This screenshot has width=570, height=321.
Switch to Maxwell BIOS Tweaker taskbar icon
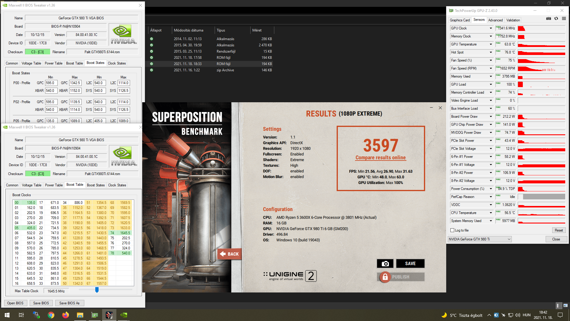(x=124, y=315)
